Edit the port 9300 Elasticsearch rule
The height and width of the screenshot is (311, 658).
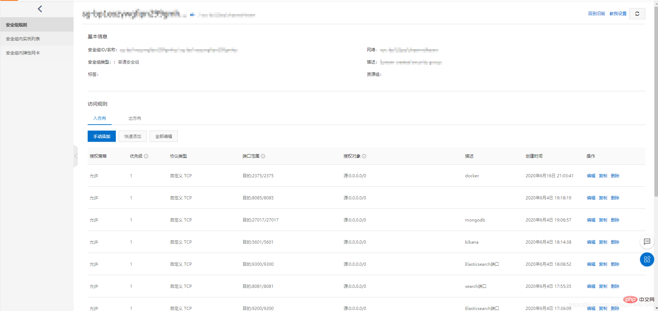[591, 264]
